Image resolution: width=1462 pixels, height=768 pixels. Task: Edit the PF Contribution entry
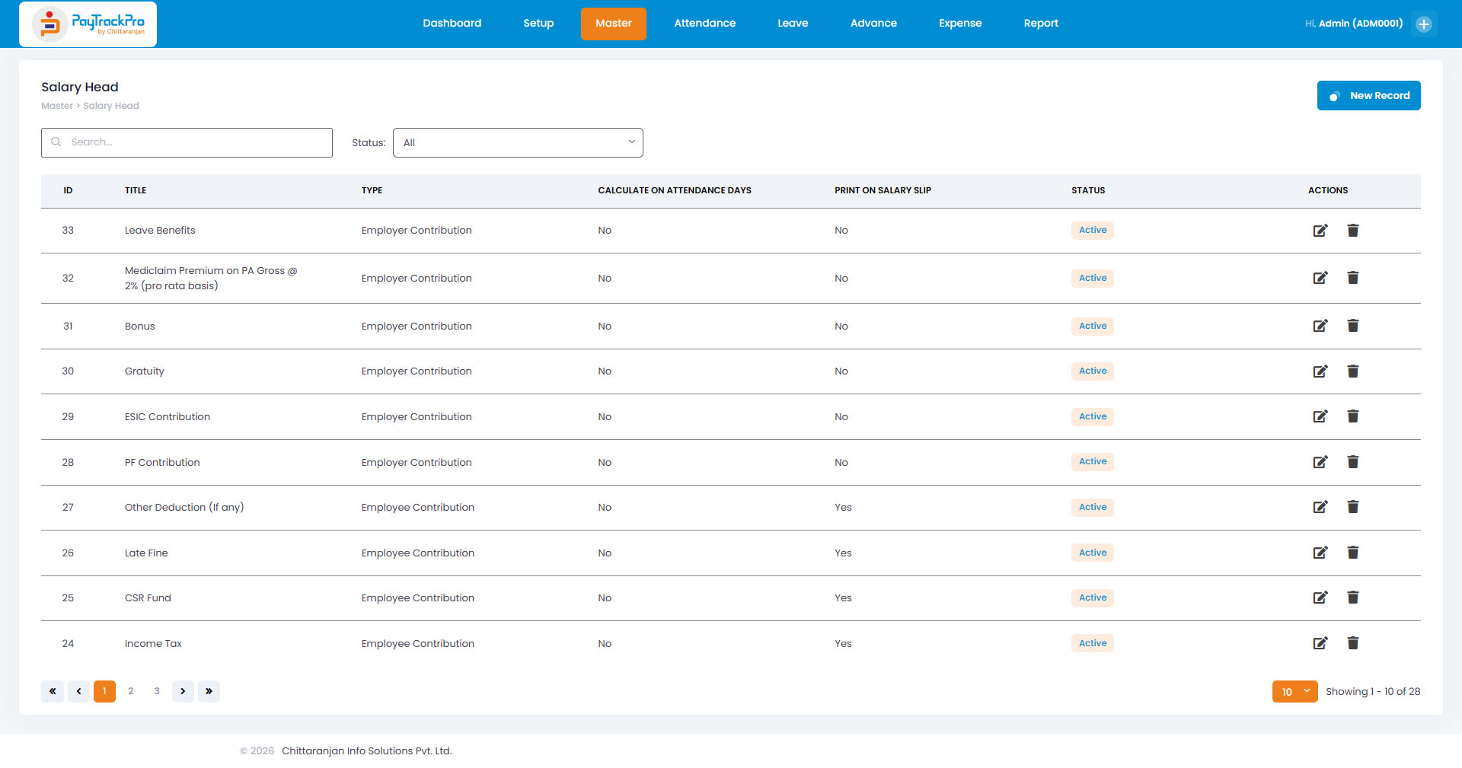pos(1320,462)
